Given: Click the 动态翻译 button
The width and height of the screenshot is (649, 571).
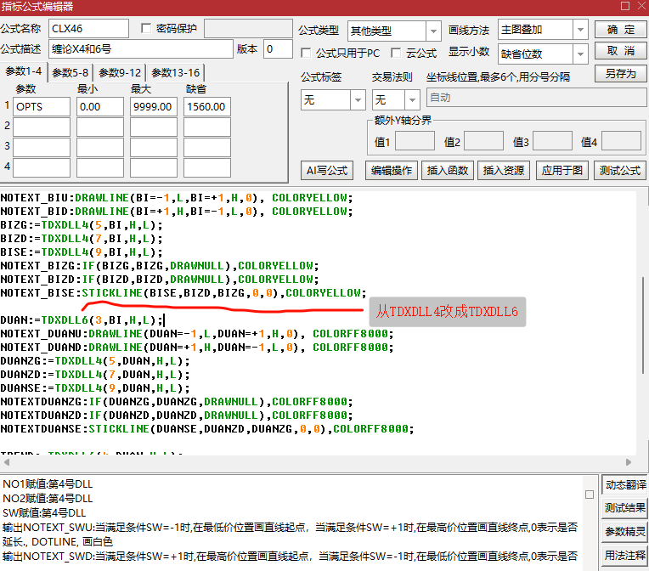Looking at the screenshot, I should click(x=625, y=485).
